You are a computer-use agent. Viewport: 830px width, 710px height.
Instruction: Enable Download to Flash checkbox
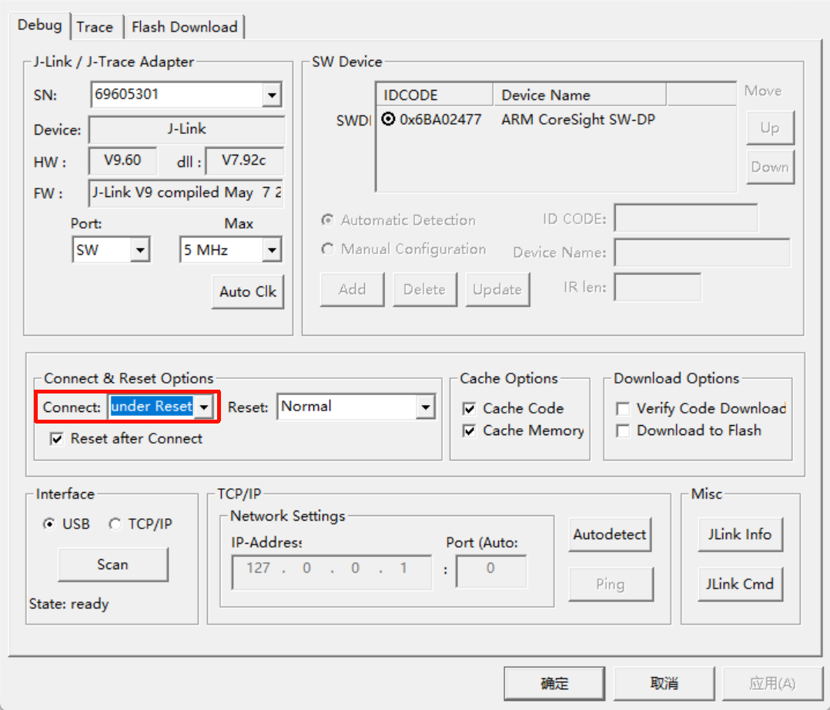(x=623, y=431)
